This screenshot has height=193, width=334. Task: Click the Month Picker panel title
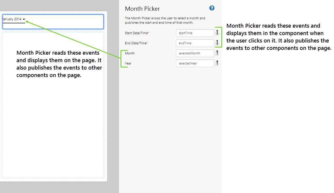[x=142, y=9]
